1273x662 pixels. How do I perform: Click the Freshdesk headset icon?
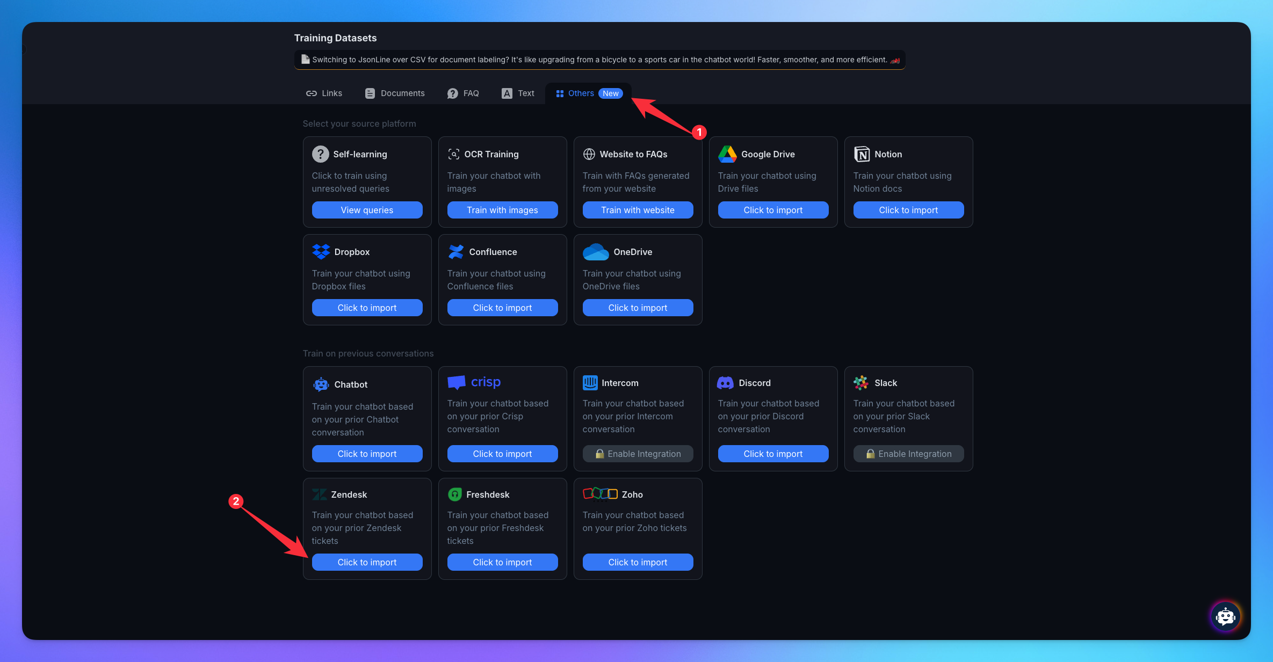[454, 494]
